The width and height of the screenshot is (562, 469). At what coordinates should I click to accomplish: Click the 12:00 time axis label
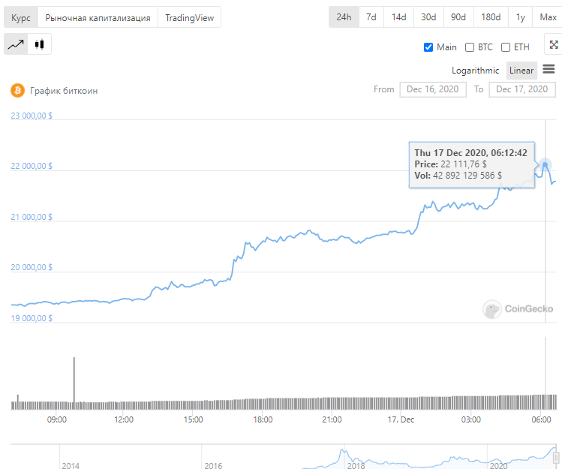124,419
